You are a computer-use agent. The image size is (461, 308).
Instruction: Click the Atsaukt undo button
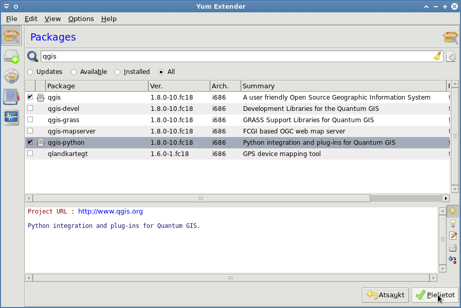[x=385, y=295]
